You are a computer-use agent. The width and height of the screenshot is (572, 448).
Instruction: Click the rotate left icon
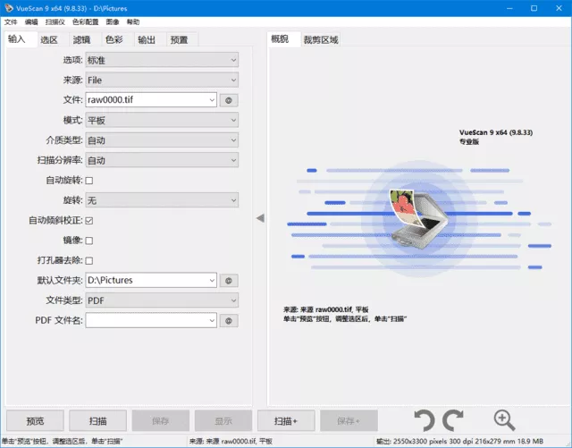point(425,419)
